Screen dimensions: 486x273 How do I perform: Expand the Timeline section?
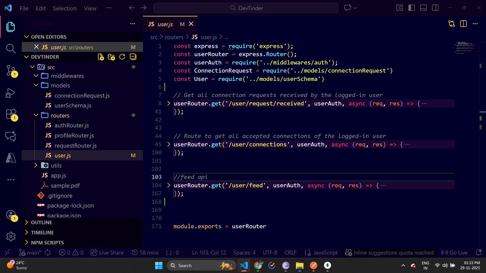[x=27, y=233]
